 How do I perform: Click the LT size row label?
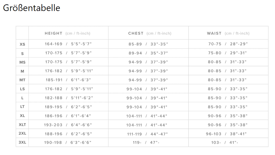click(x=22, y=107)
